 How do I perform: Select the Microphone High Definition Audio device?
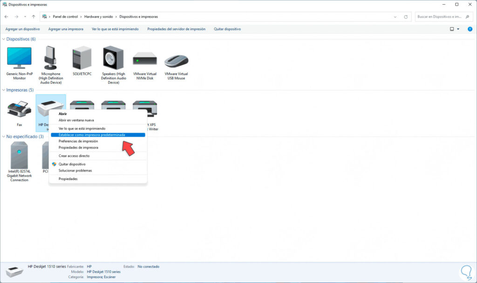tap(50, 65)
